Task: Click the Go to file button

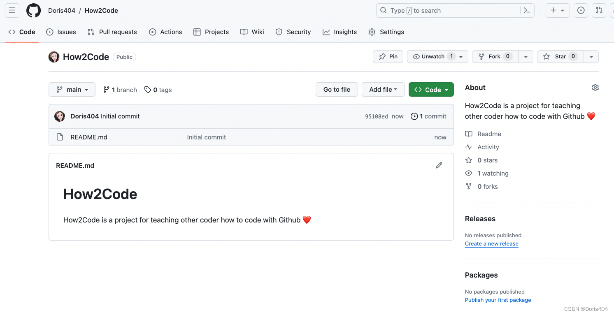Action: [337, 90]
